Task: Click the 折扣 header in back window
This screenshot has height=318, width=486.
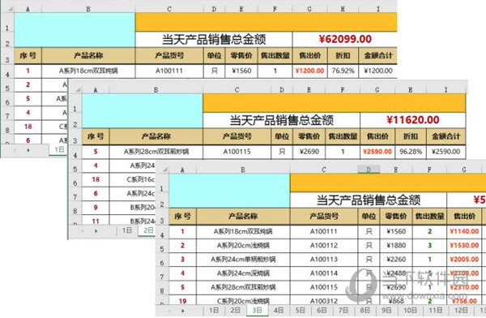Action: [343, 55]
